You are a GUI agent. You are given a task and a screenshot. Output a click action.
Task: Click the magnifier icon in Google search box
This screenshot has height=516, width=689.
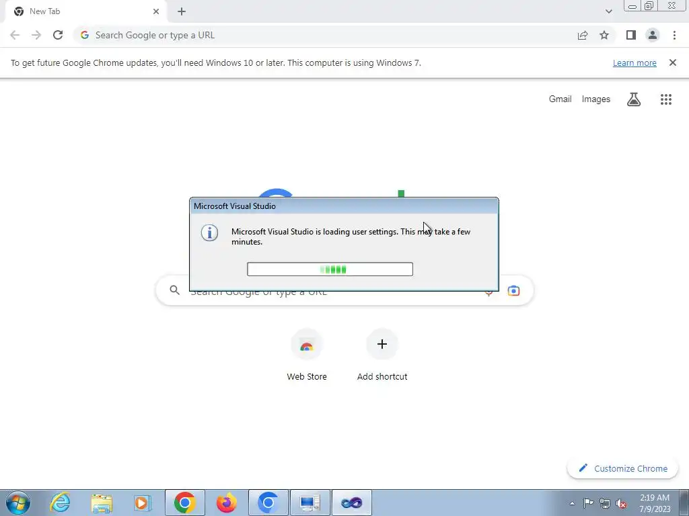click(x=175, y=290)
